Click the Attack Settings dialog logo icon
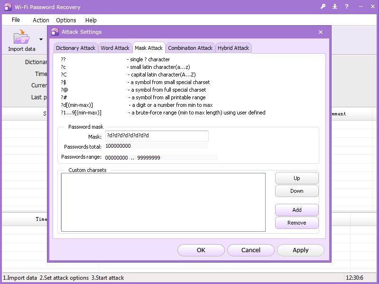 (55, 32)
